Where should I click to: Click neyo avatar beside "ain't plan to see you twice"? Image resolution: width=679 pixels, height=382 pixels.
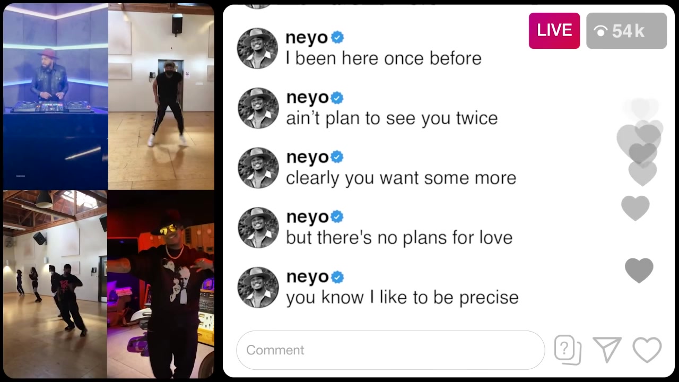(258, 108)
